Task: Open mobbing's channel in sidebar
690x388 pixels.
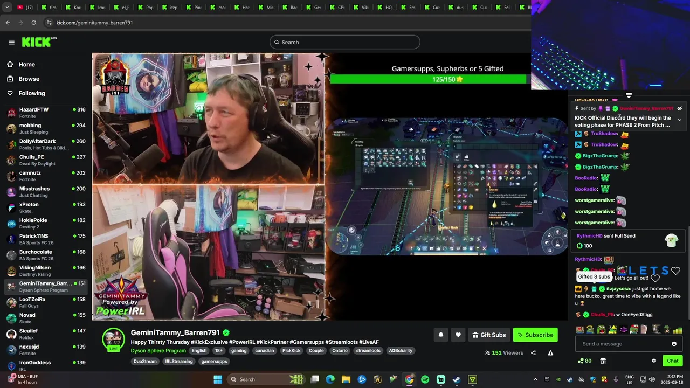Action: coord(46,128)
